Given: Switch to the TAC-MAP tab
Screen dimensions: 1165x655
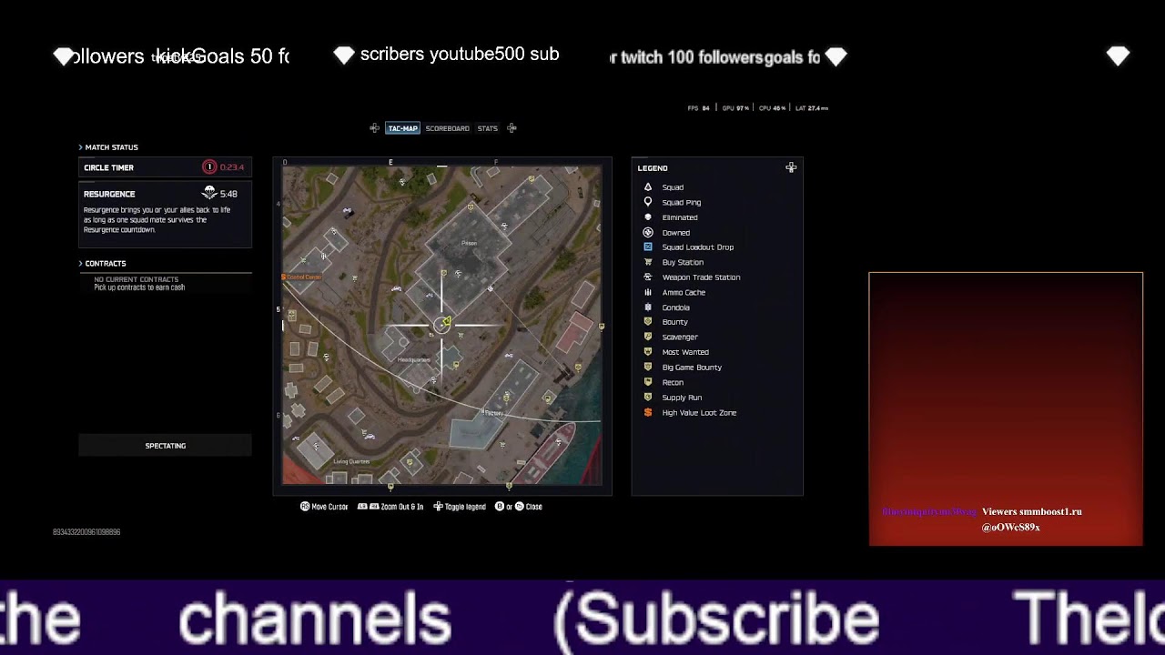Looking at the screenshot, I should coord(402,128).
